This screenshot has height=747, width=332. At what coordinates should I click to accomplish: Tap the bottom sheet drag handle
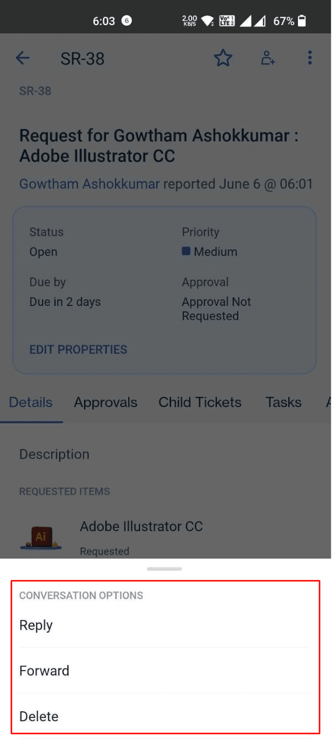[x=164, y=569]
